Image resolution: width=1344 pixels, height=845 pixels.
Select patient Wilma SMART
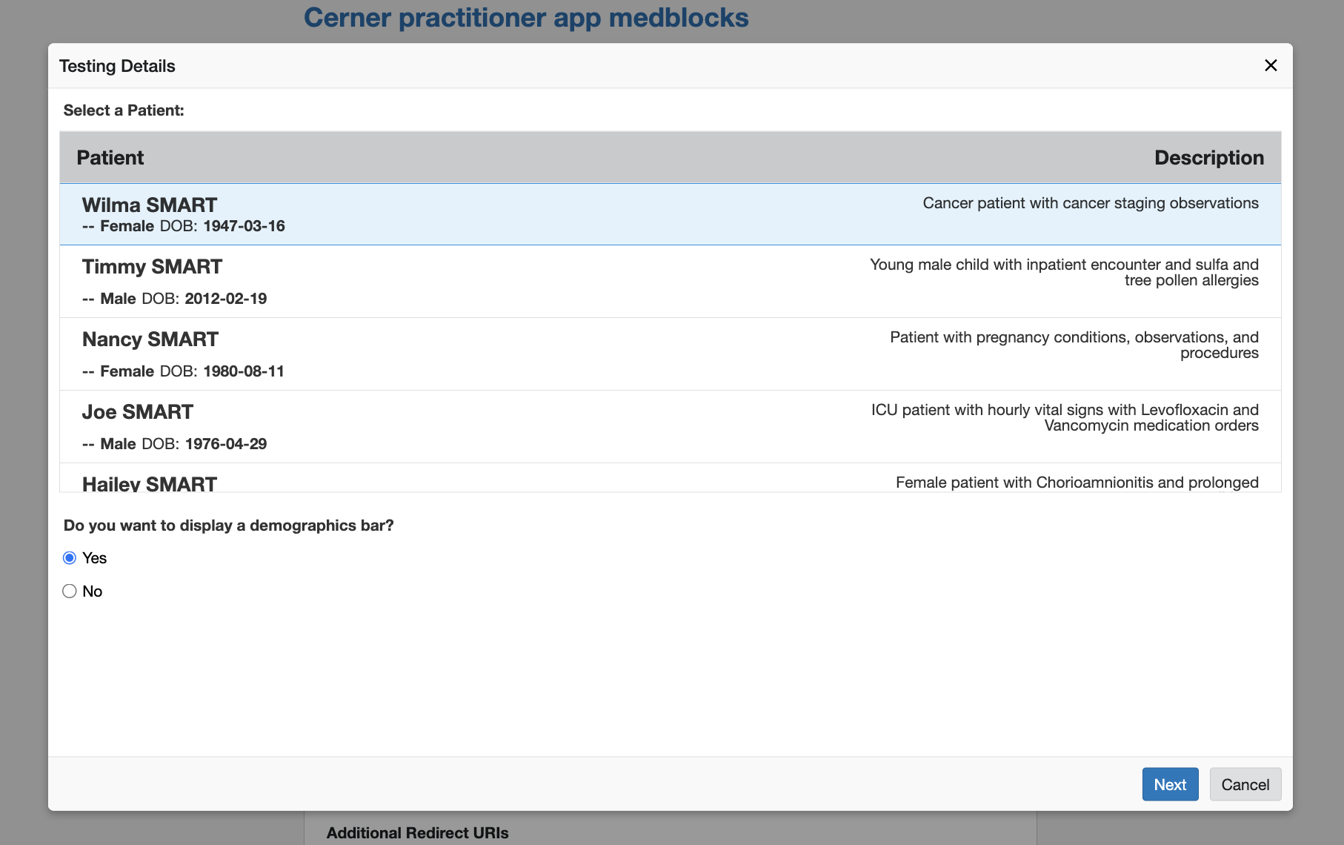(670, 214)
